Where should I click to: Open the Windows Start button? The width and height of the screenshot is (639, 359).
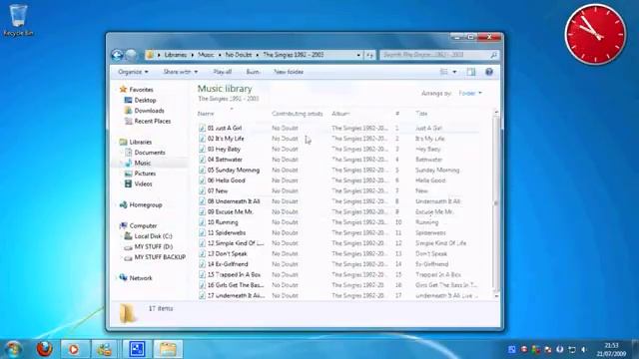tap(13, 349)
